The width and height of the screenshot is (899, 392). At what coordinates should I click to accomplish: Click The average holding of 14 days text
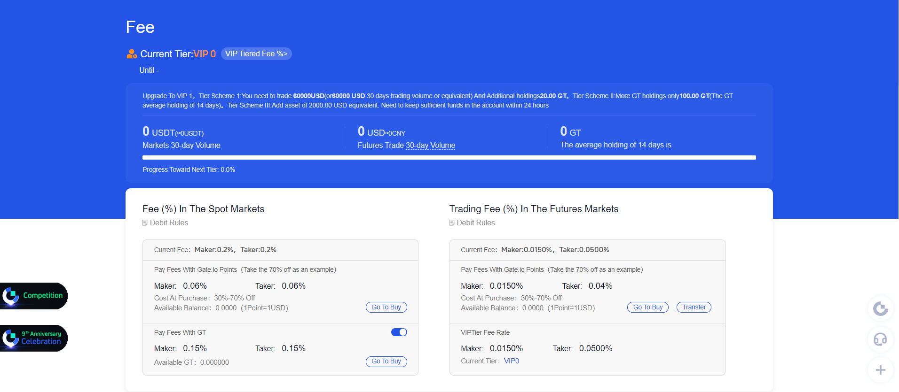coord(615,145)
